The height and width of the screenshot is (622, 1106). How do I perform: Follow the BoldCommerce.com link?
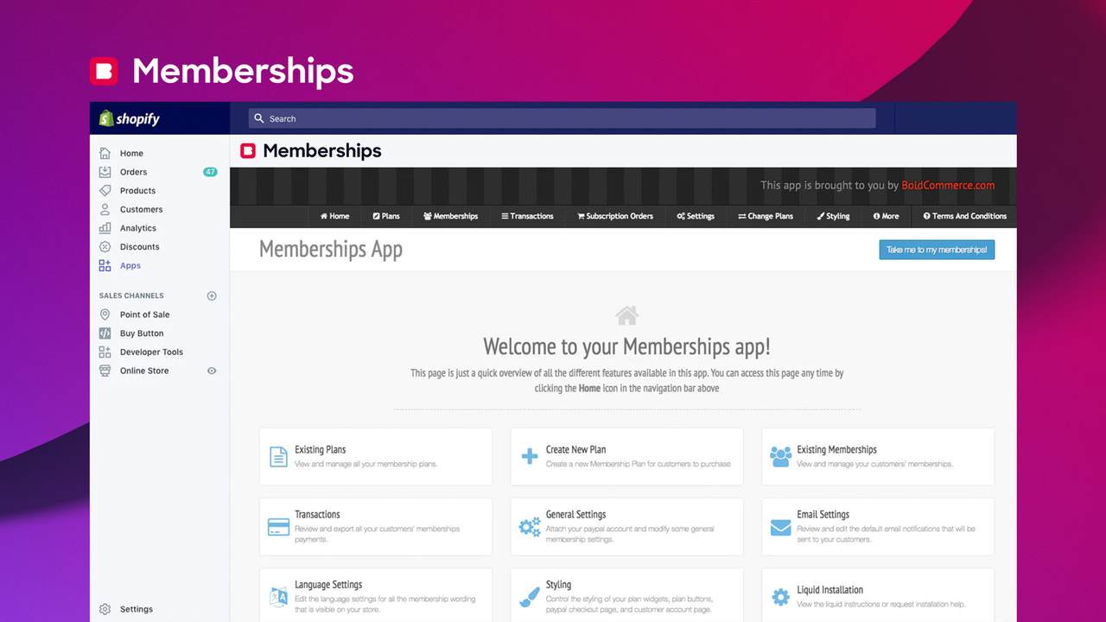(x=948, y=184)
